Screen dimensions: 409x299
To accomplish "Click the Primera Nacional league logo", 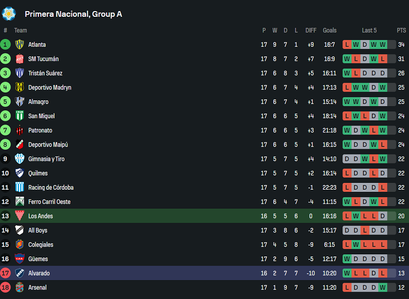I will pyautogui.click(x=9, y=14).
